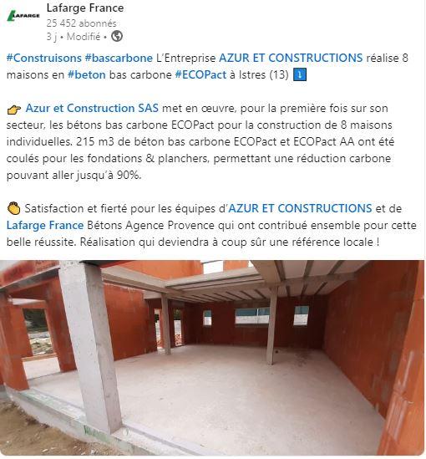The height and width of the screenshot is (459, 426).
Task: View the 25 452 abonnés follower count
Action: (81, 23)
